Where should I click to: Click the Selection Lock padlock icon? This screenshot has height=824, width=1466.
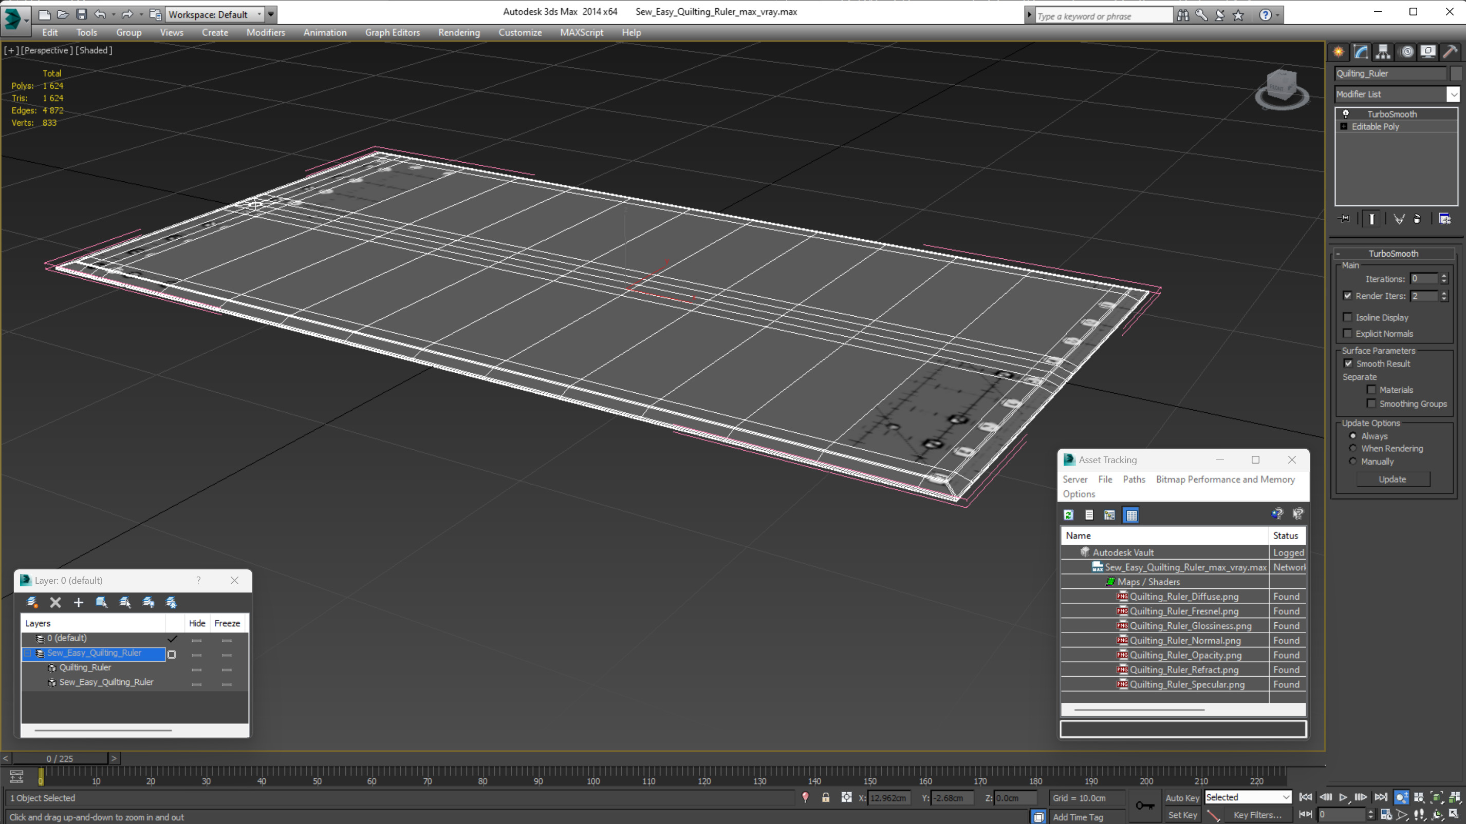[826, 797]
